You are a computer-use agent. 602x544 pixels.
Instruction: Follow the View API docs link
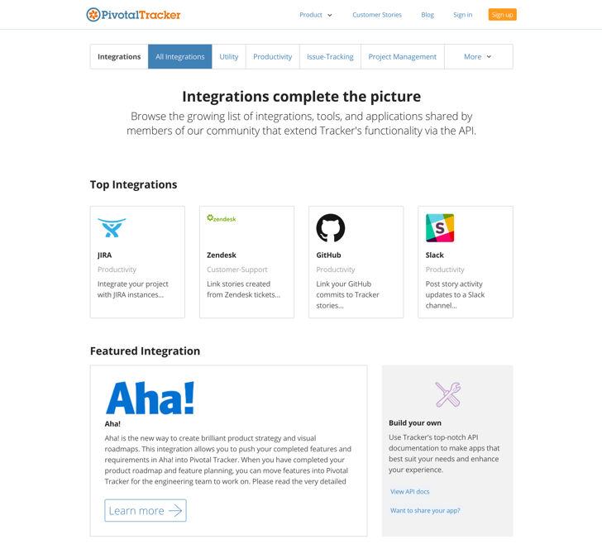pyautogui.click(x=409, y=492)
